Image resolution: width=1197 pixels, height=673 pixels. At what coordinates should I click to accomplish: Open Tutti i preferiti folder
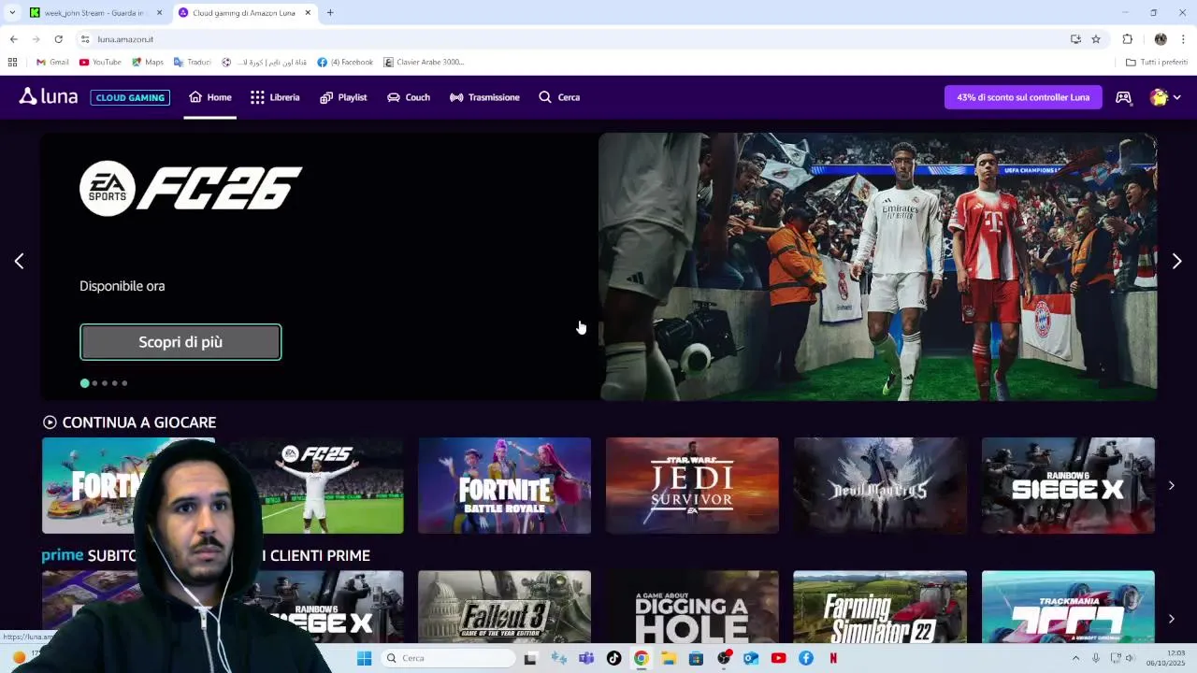click(1157, 63)
